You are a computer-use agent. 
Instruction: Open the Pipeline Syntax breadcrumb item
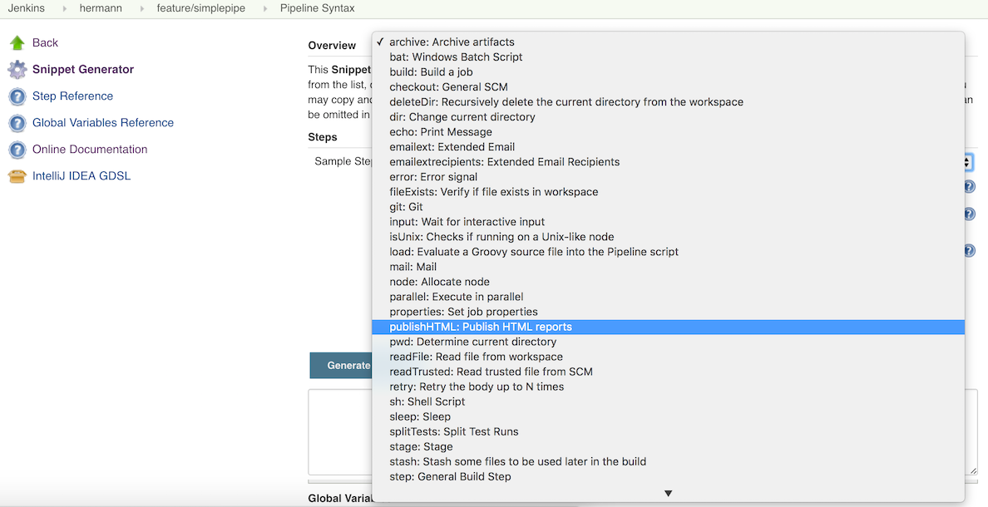316,8
